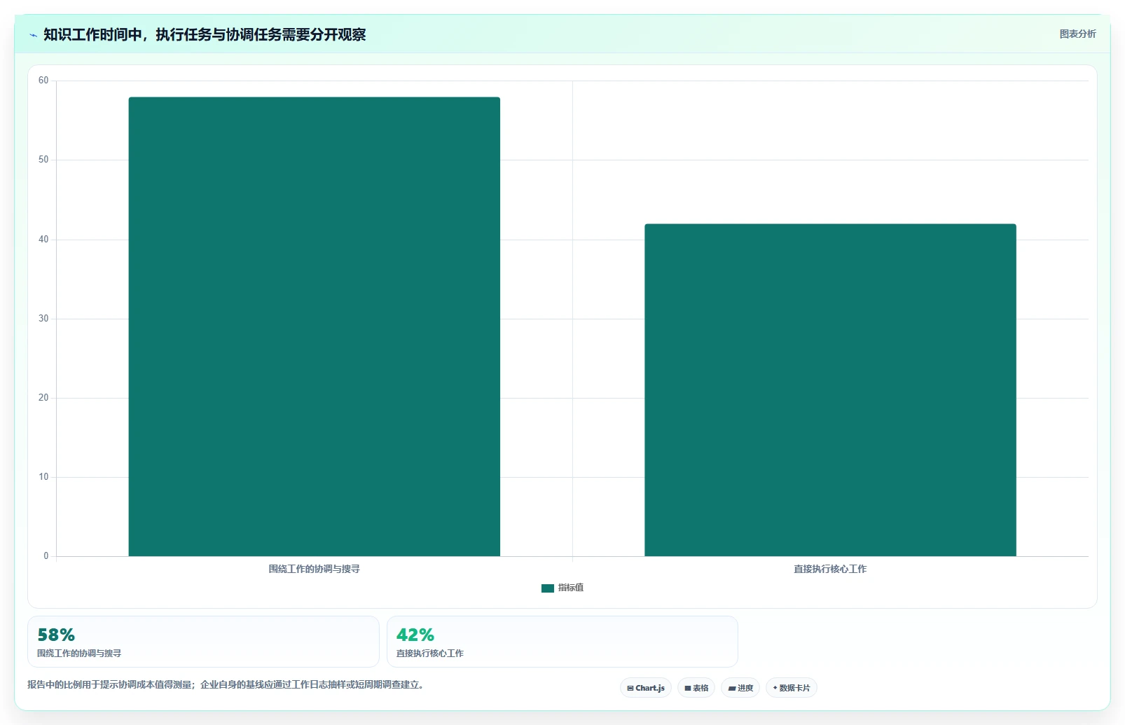The height and width of the screenshot is (725, 1125).
Task: Select the 数据卡片 chip
Action: (x=792, y=688)
